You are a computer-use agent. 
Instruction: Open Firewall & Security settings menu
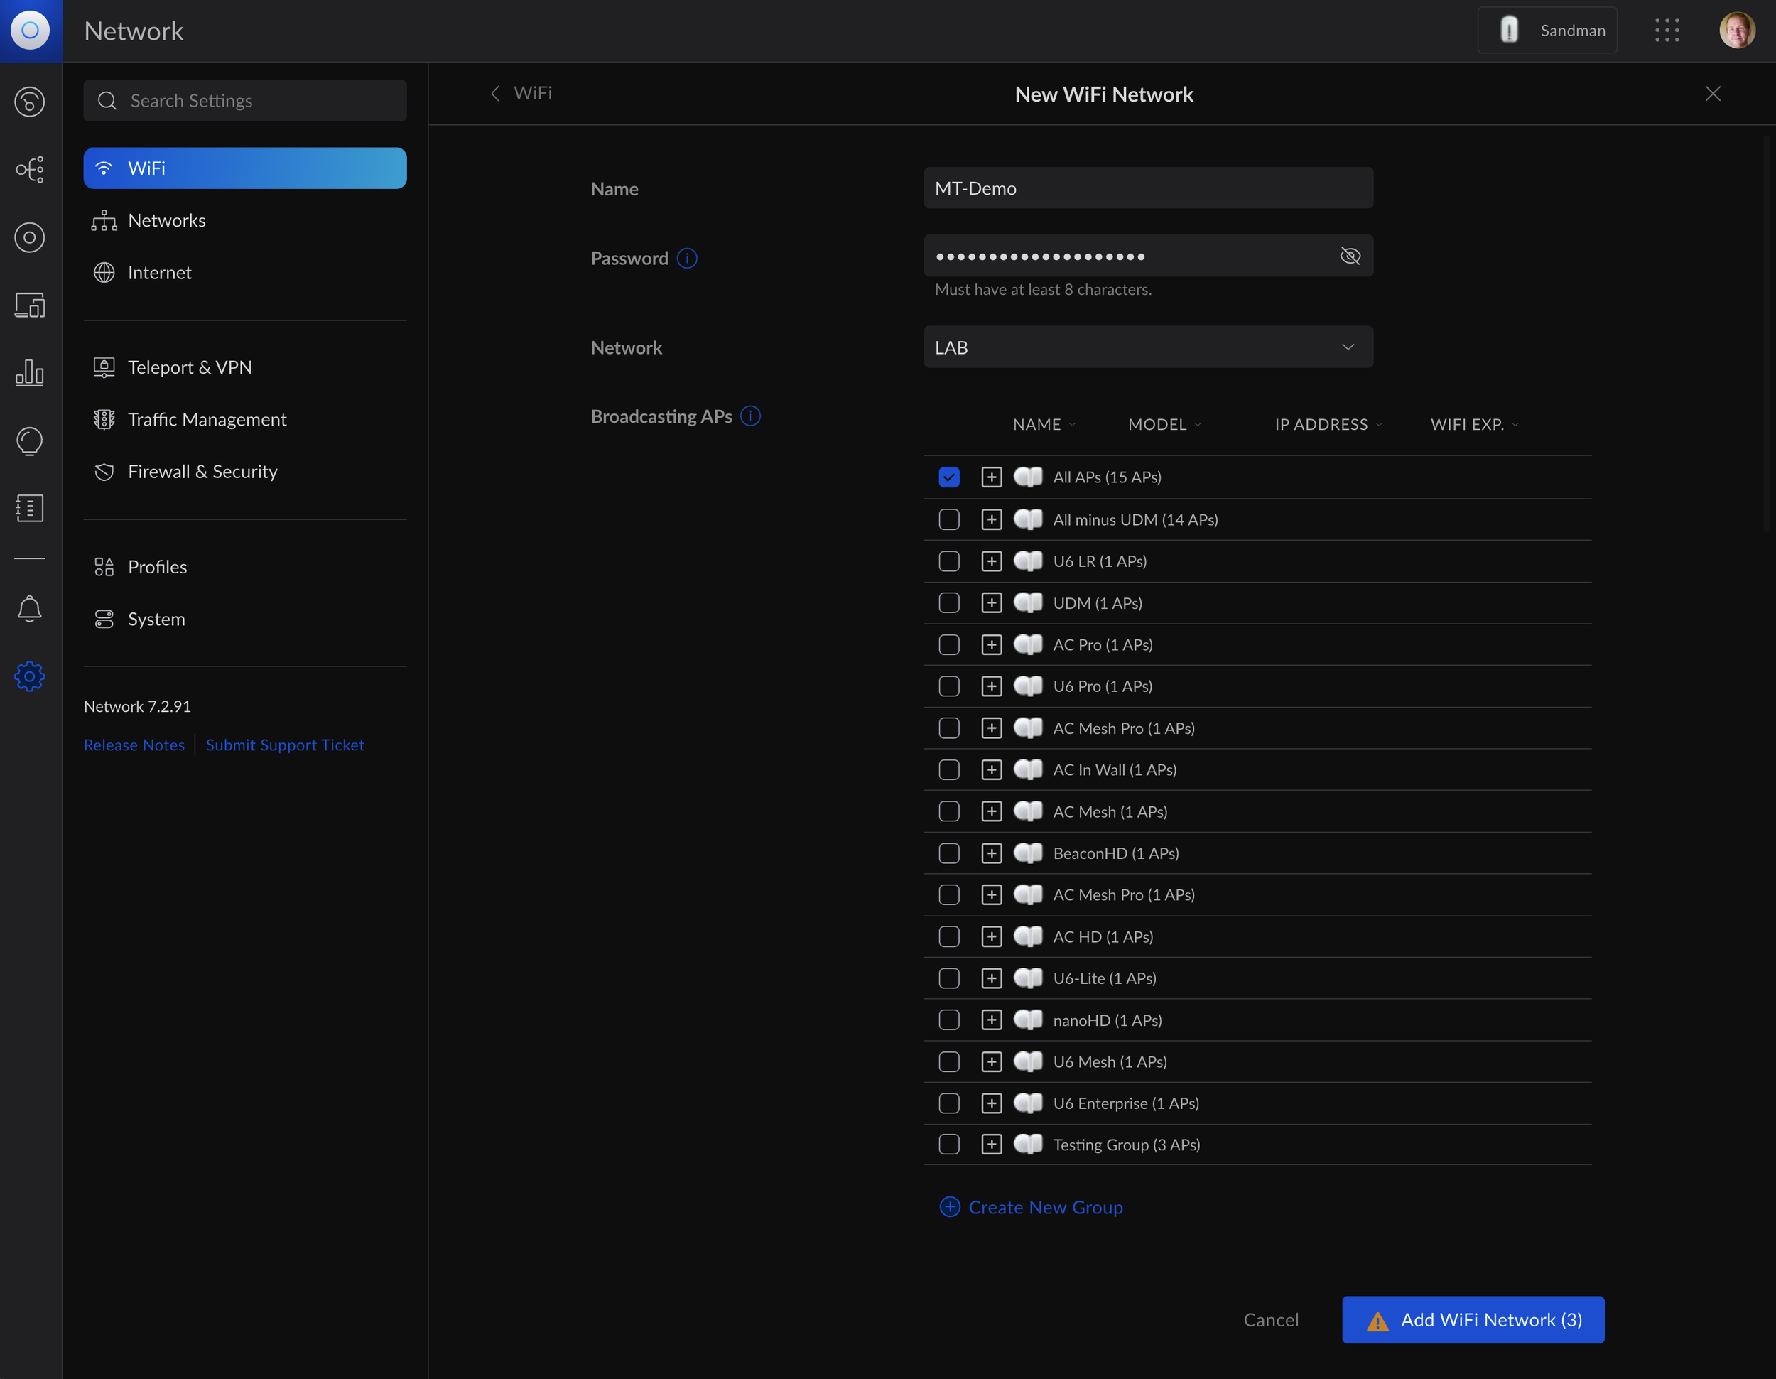pos(202,472)
